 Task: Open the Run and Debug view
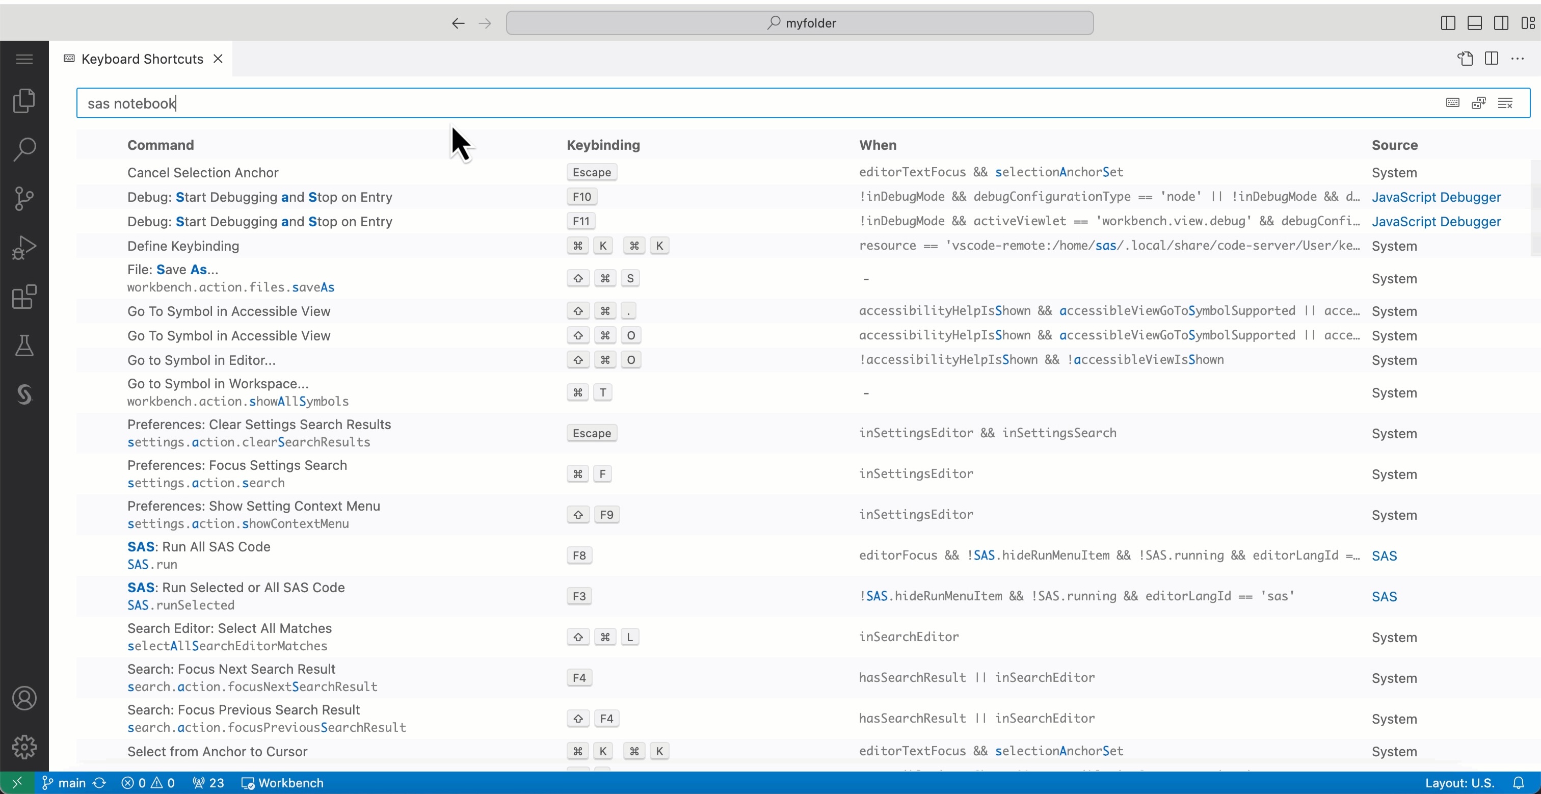click(24, 248)
